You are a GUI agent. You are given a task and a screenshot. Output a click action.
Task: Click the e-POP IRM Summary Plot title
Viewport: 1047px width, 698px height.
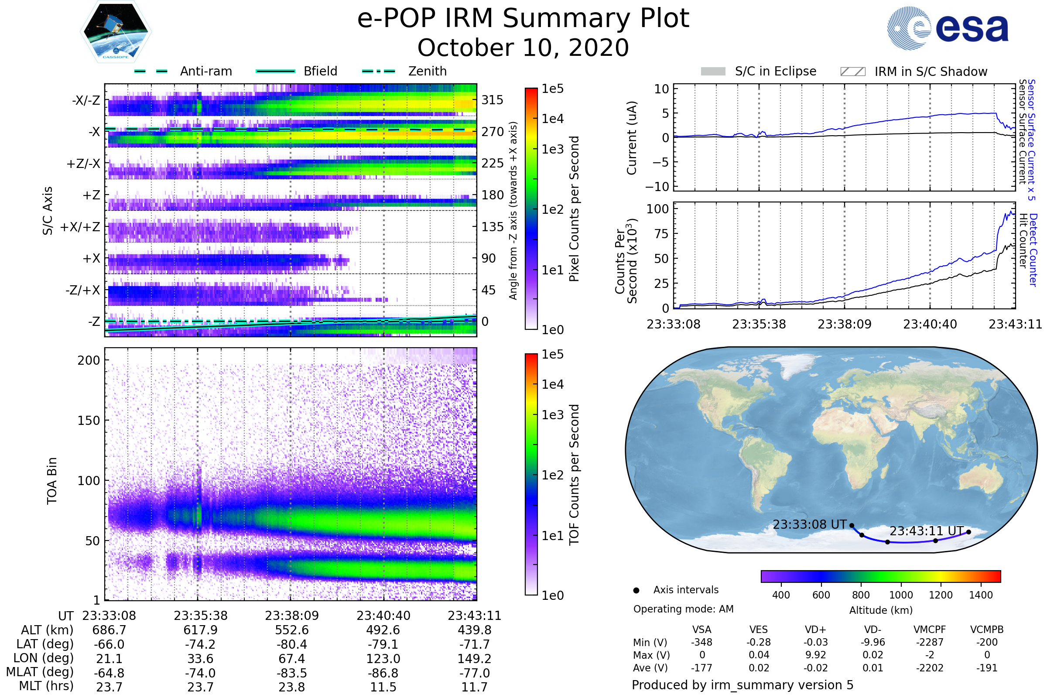pyautogui.click(x=523, y=19)
